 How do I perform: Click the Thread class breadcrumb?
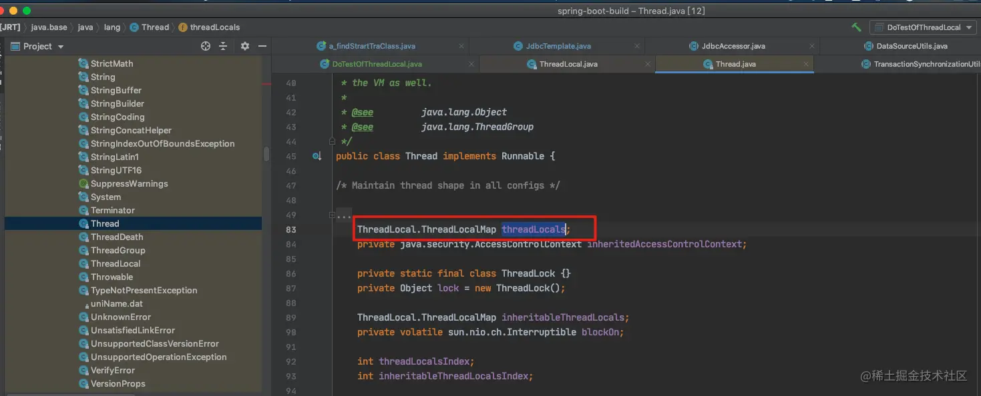pos(150,27)
